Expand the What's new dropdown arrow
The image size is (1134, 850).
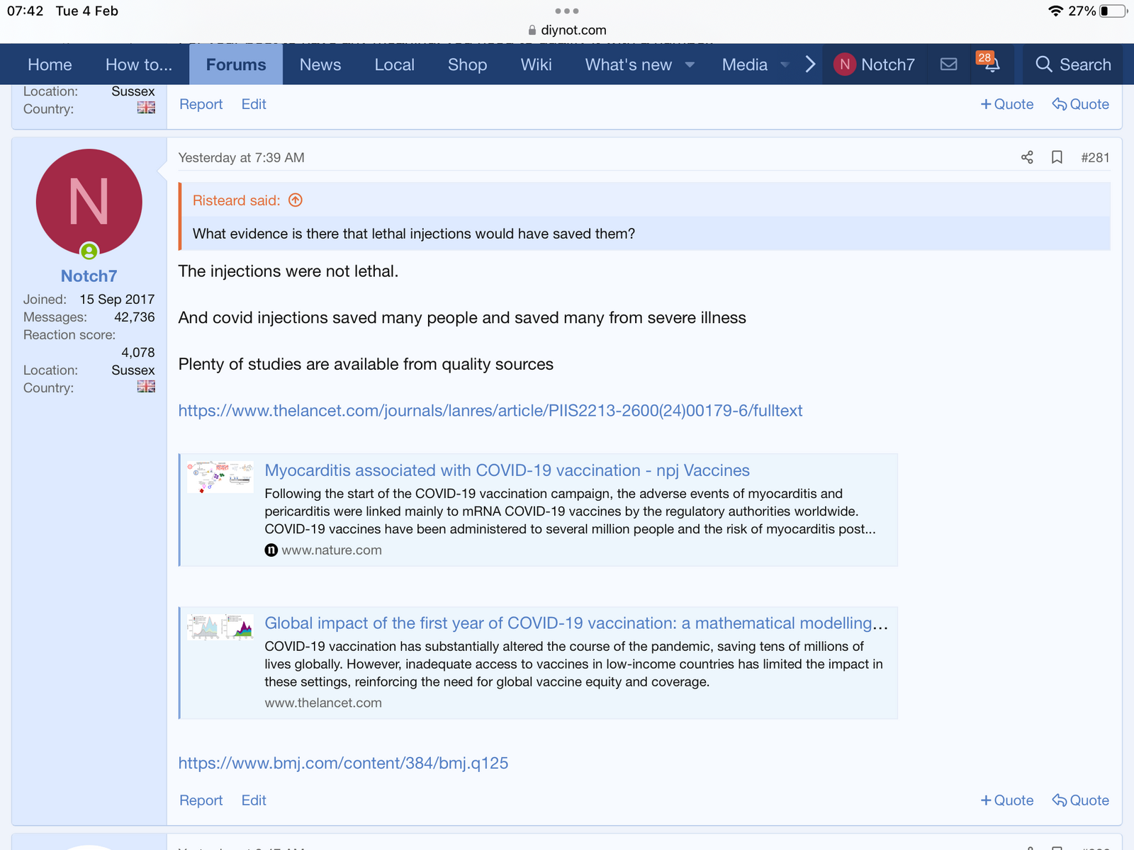coord(690,65)
